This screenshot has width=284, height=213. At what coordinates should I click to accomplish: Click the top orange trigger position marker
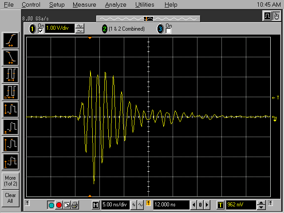pos(90,38)
